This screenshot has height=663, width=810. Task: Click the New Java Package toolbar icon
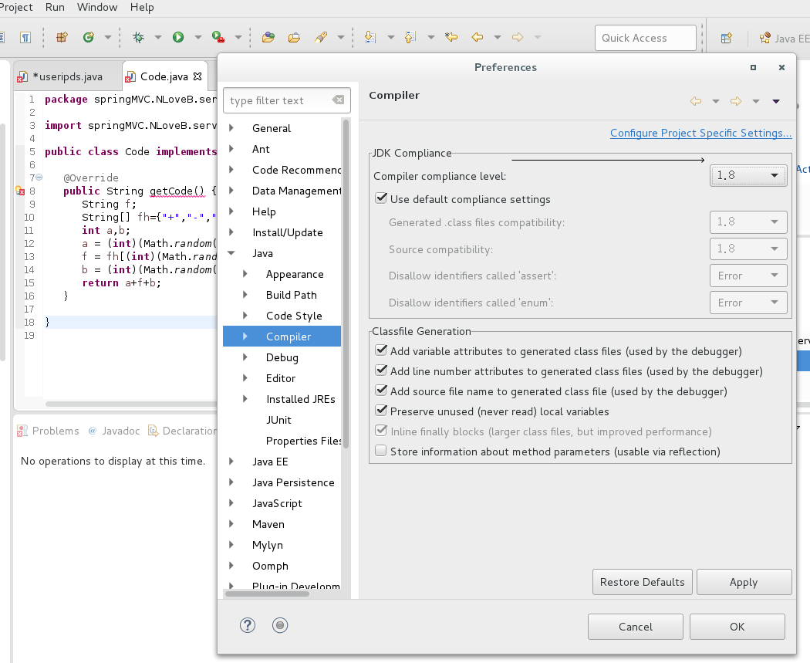[62, 37]
